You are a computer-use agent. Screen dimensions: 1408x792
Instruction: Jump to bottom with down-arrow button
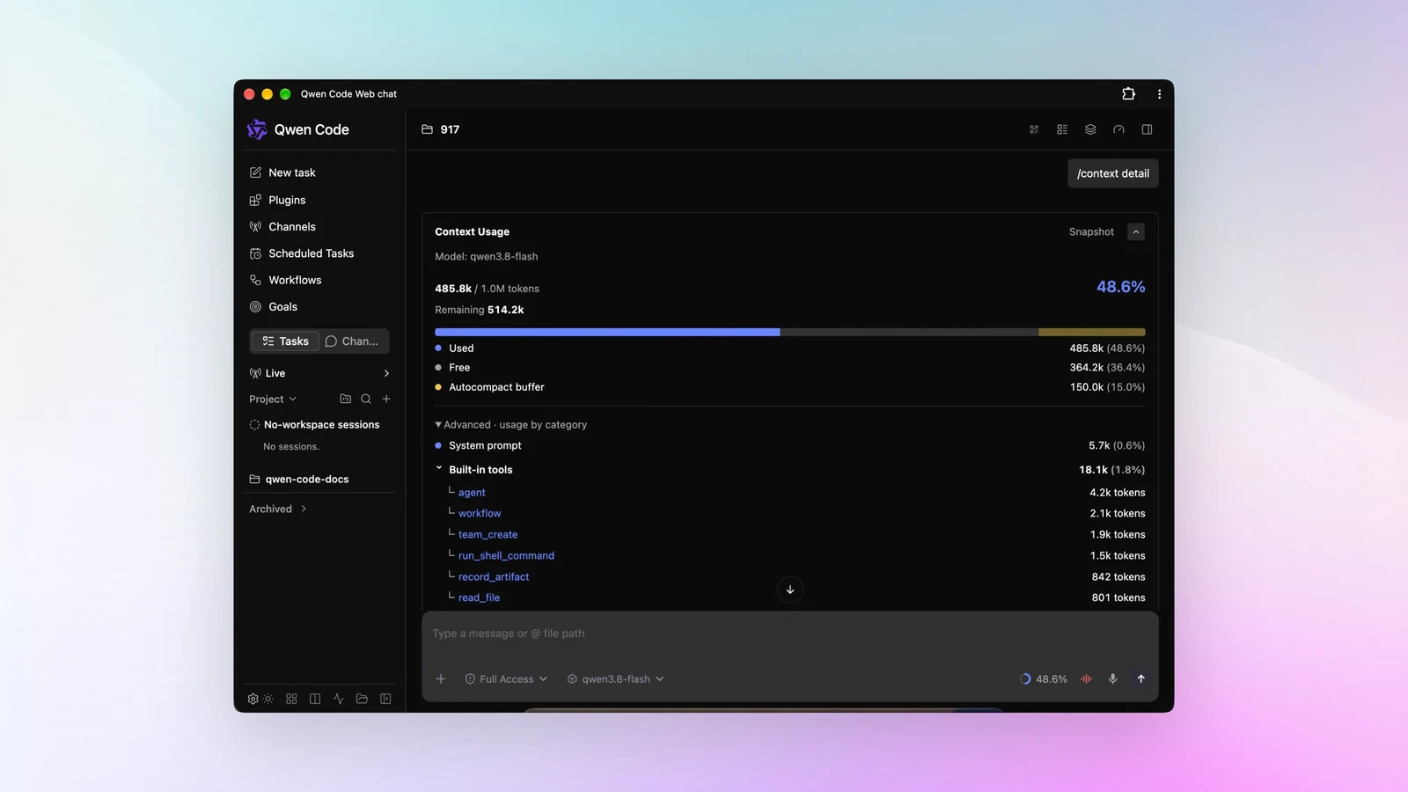[790, 590]
